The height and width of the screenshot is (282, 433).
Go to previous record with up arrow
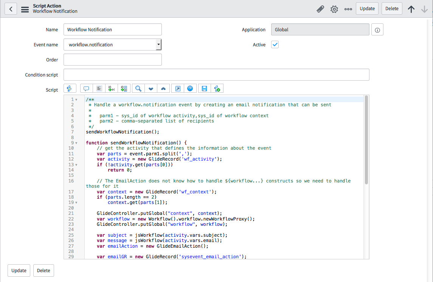(411, 9)
